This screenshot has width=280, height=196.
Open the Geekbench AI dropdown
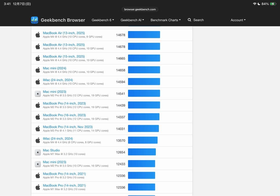(132, 20)
